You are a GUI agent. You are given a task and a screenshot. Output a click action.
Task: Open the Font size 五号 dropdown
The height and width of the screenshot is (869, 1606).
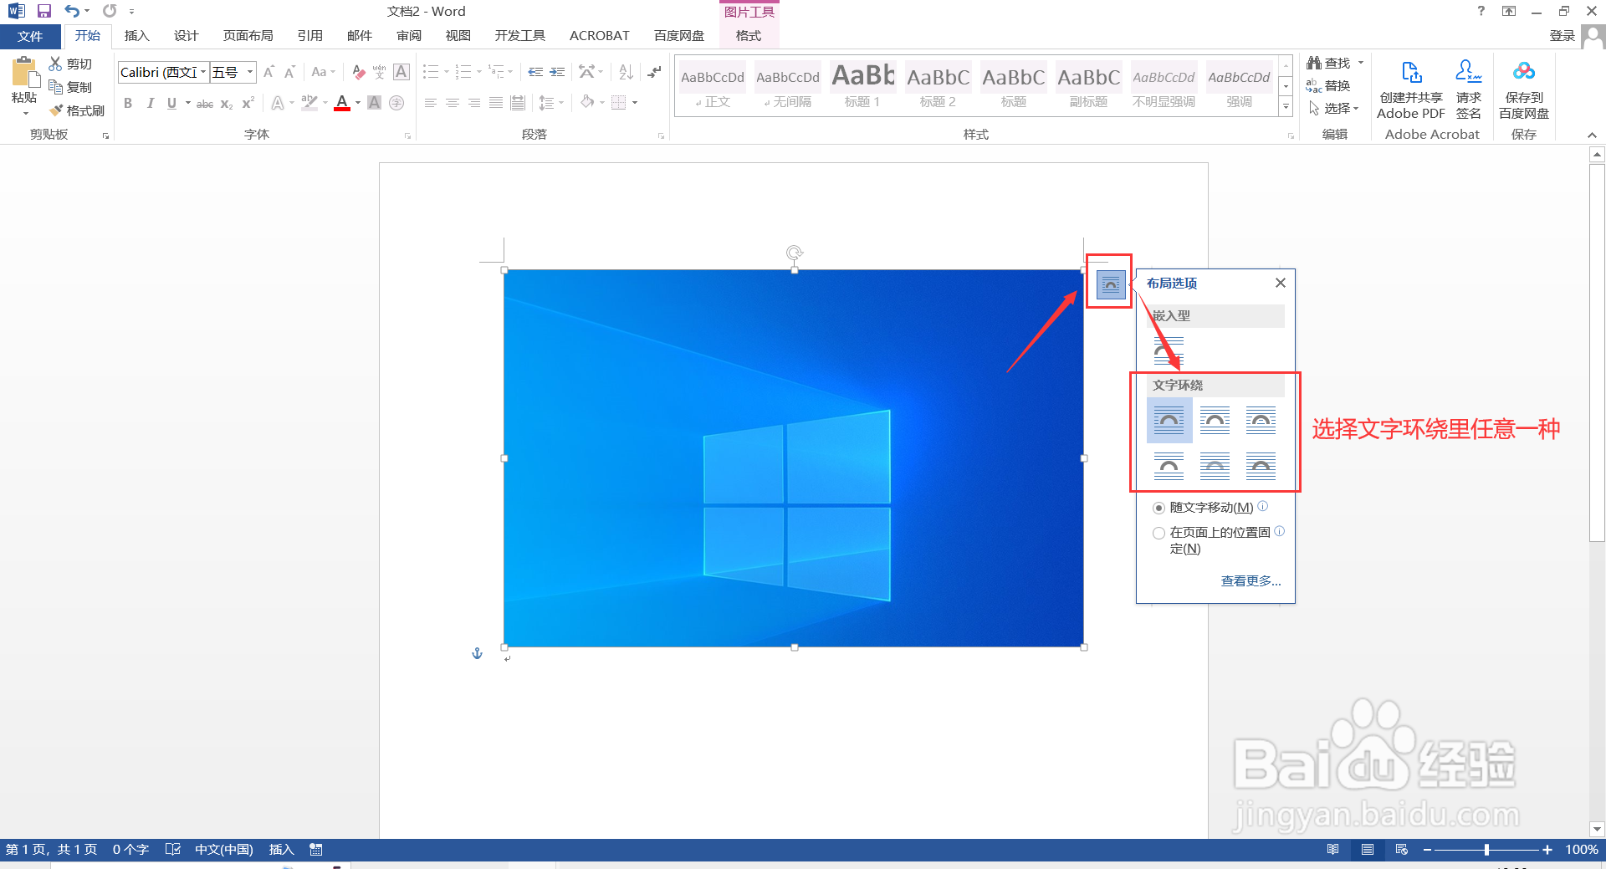249,72
